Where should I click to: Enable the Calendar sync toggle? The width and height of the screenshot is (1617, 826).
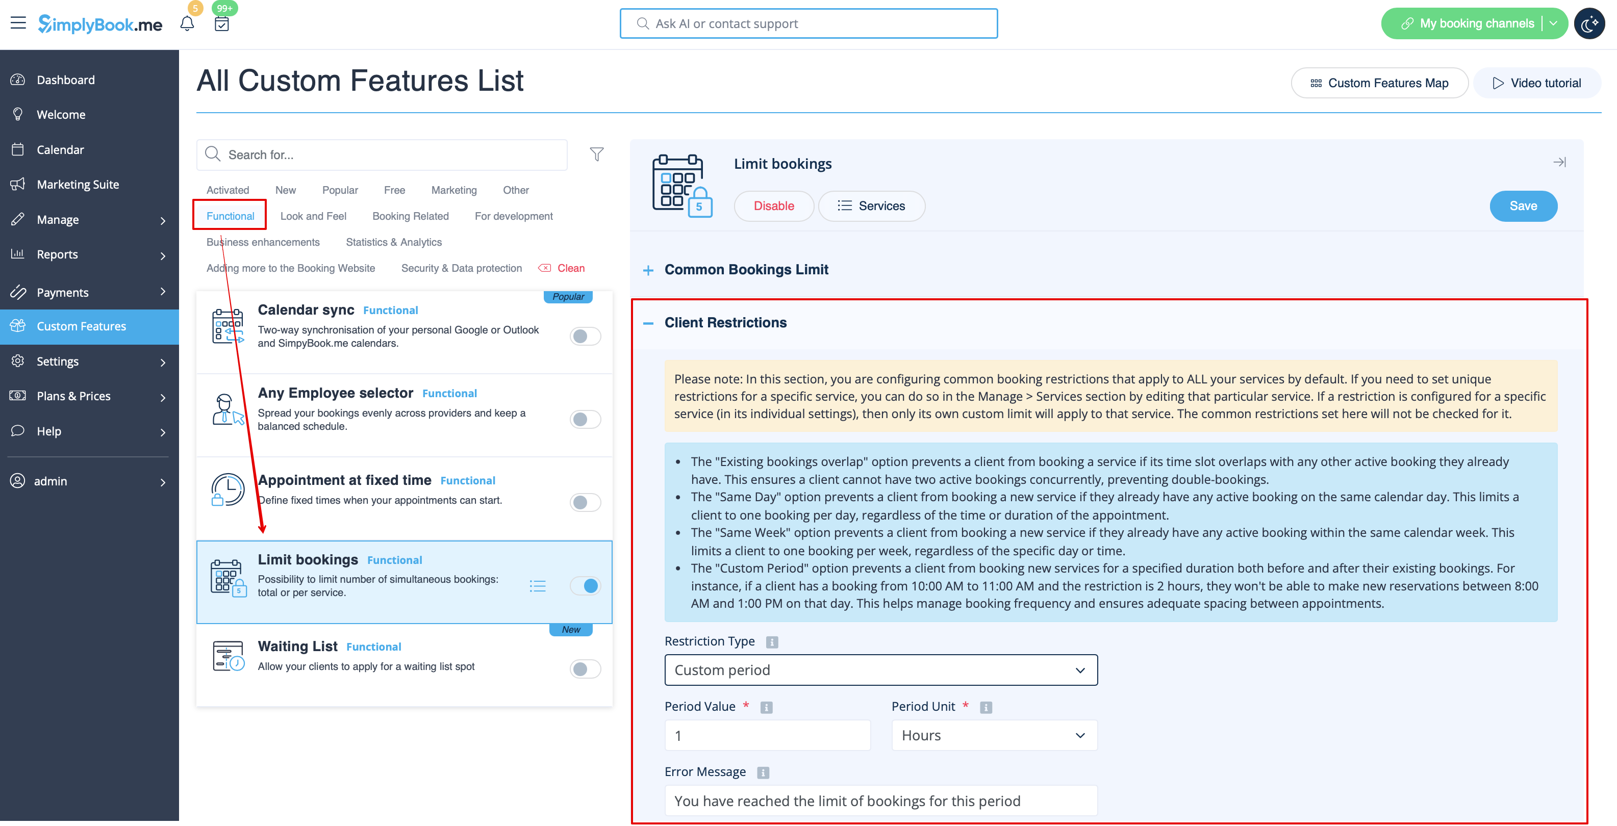click(585, 337)
